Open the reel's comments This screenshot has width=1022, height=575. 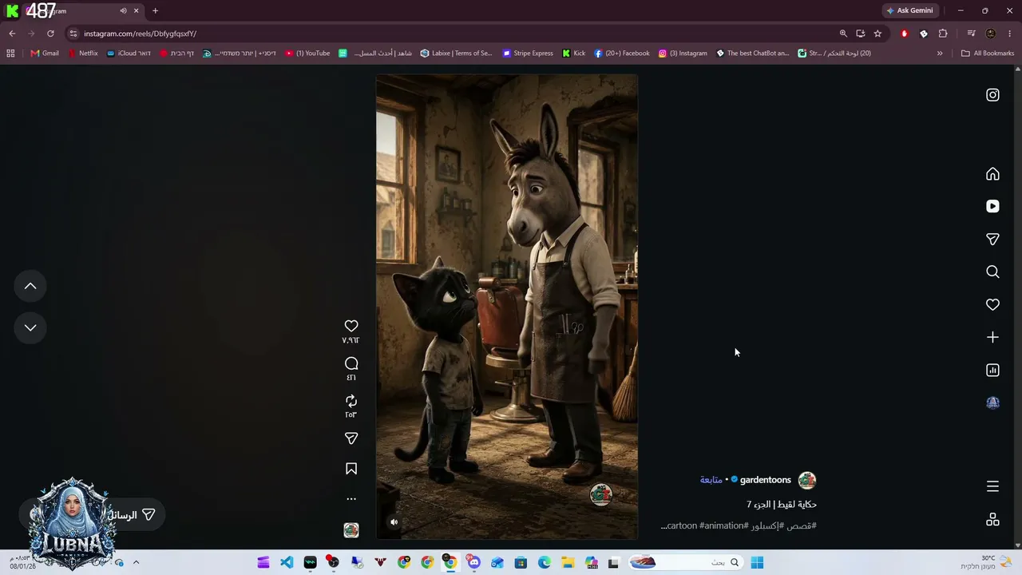351,363
